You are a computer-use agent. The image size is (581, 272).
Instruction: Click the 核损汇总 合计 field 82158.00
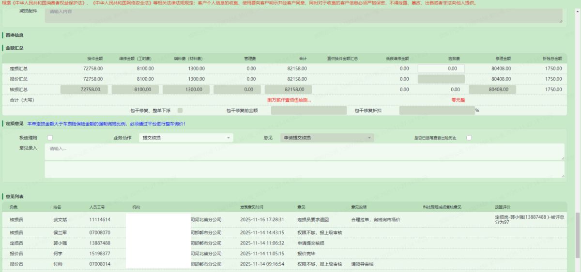point(288,89)
